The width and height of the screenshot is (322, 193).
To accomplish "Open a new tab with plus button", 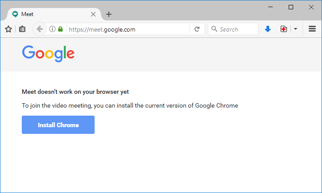I will (x=109, y=14).
